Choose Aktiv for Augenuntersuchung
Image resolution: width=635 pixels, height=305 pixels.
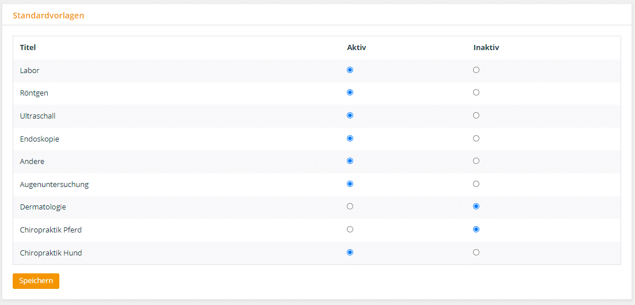click(350, 184)
